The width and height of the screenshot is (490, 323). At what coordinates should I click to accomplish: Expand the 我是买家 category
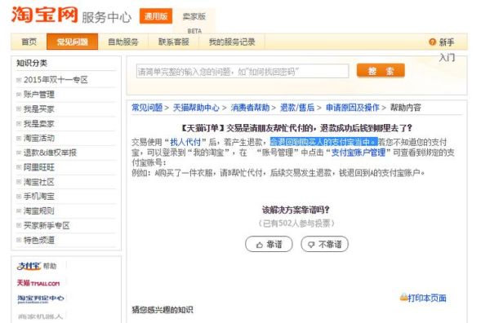19,109
